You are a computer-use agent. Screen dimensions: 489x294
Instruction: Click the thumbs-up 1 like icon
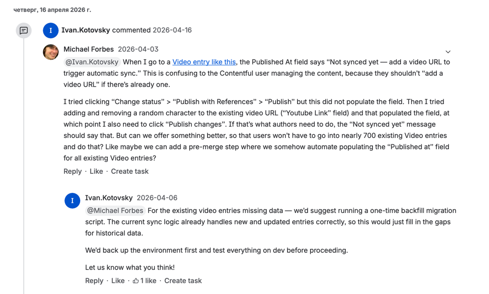tap(136, 281)
